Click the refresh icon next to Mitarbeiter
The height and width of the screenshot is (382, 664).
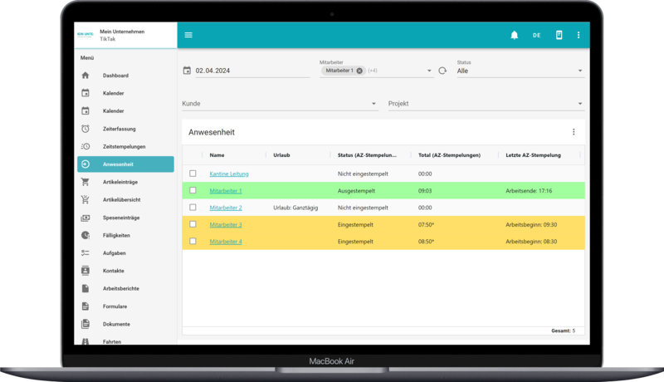tap(442, 71)
